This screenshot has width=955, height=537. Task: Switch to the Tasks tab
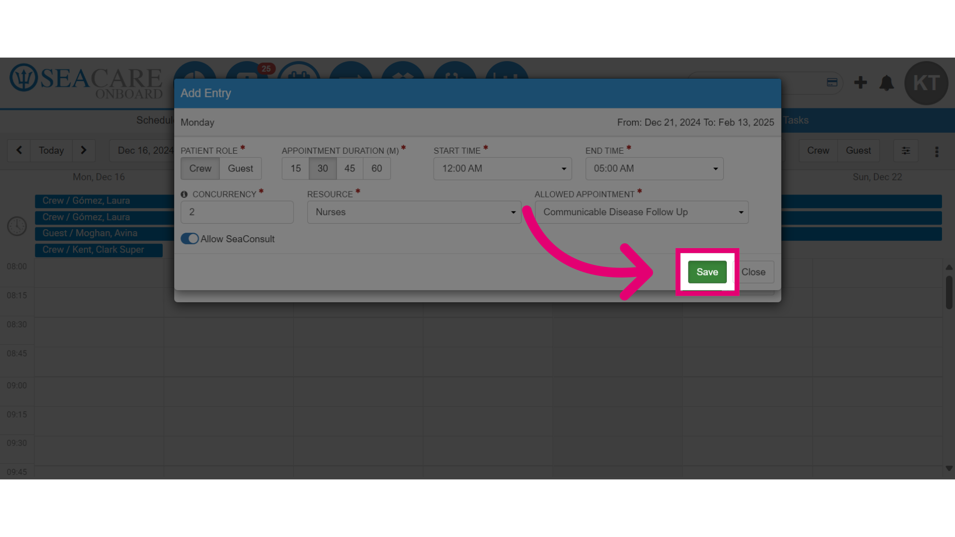tap(796, 120)
